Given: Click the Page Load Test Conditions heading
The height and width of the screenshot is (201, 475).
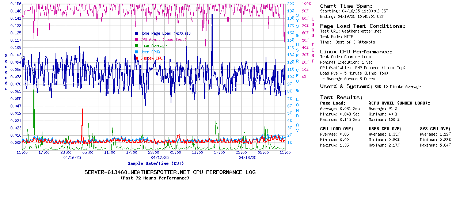Looking at the screenshot, I should point(362,26).
